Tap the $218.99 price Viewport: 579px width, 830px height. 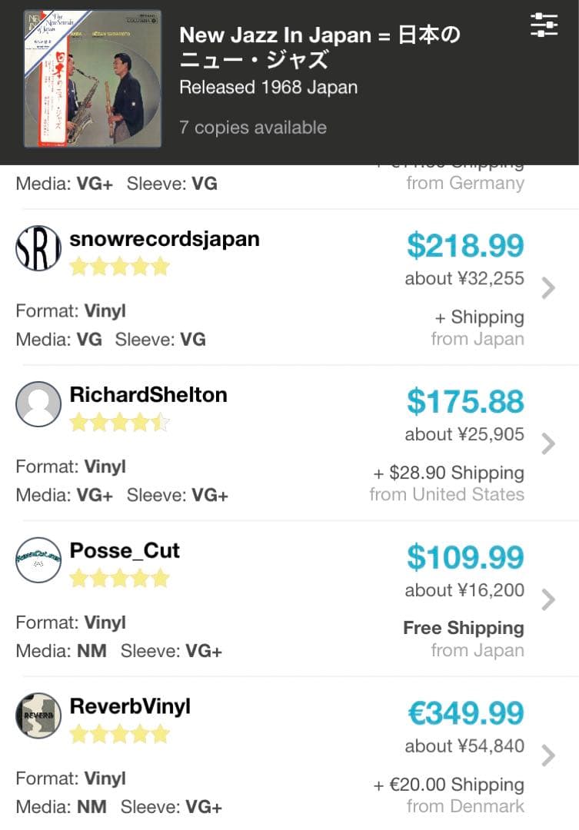[465, 246]
